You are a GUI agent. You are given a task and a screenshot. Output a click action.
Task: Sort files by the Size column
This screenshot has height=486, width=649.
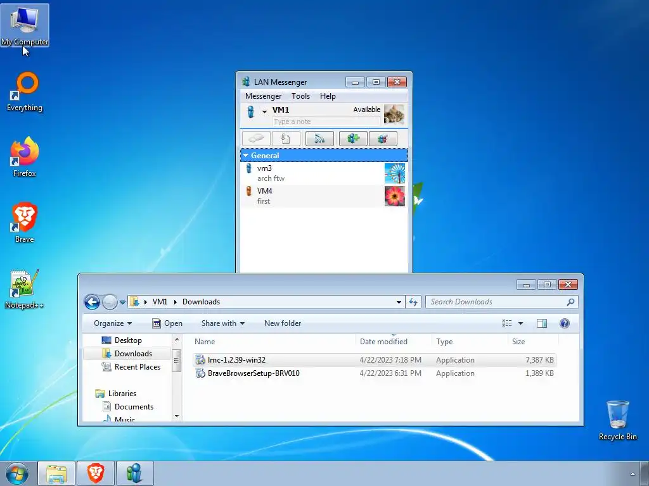coord(533,341)
